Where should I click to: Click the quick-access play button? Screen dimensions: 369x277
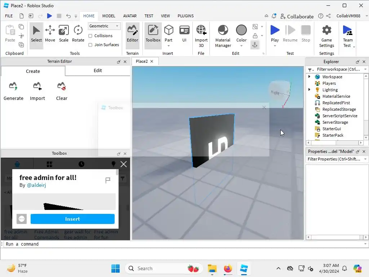49,16
